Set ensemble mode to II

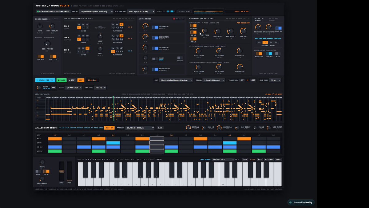(x=271, y=42)
